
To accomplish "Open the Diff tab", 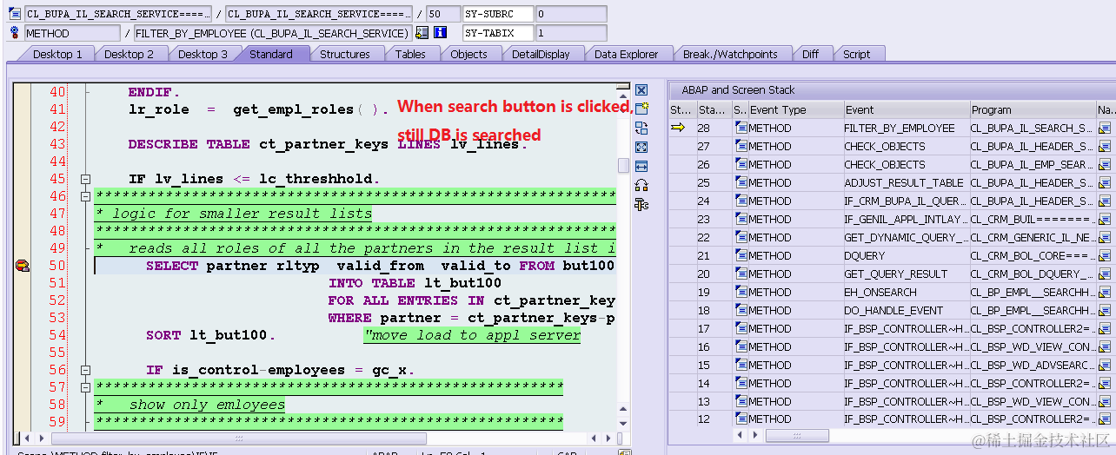I will click(x=810, y=54).
